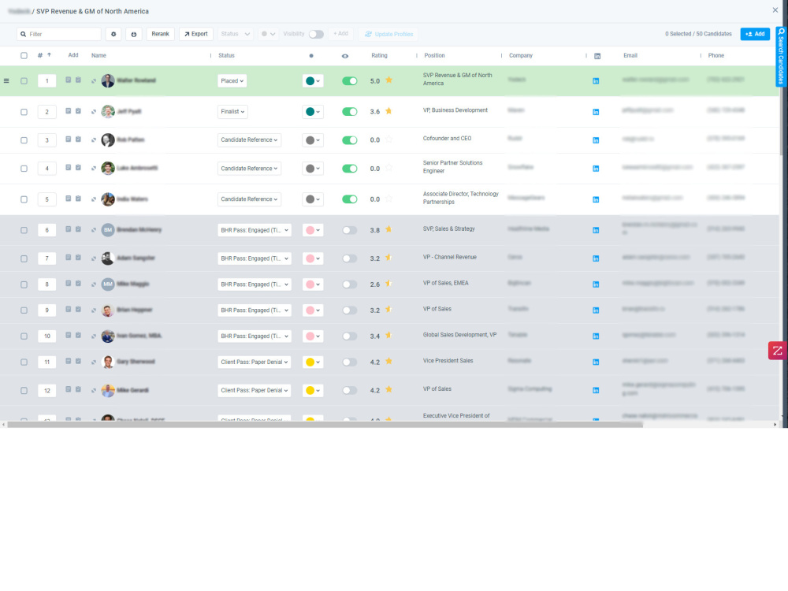Open the toolbar Status dropdown

click(235, 34)
